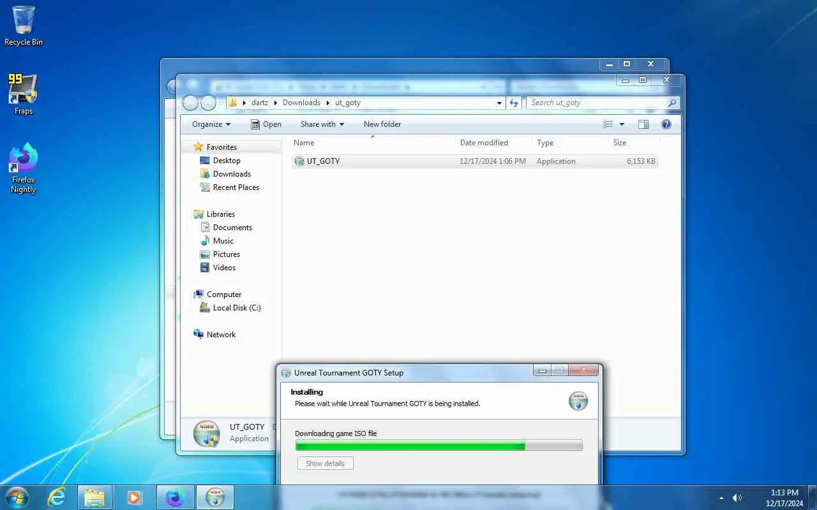817x510 pixels.
Task: Open Recent Places in the sidebar
Action: click(236, 187)
